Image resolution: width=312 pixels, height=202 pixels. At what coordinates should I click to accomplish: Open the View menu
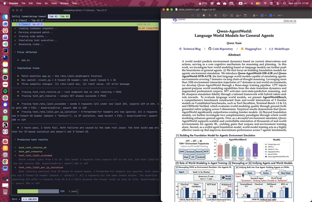tap(39, 3)
